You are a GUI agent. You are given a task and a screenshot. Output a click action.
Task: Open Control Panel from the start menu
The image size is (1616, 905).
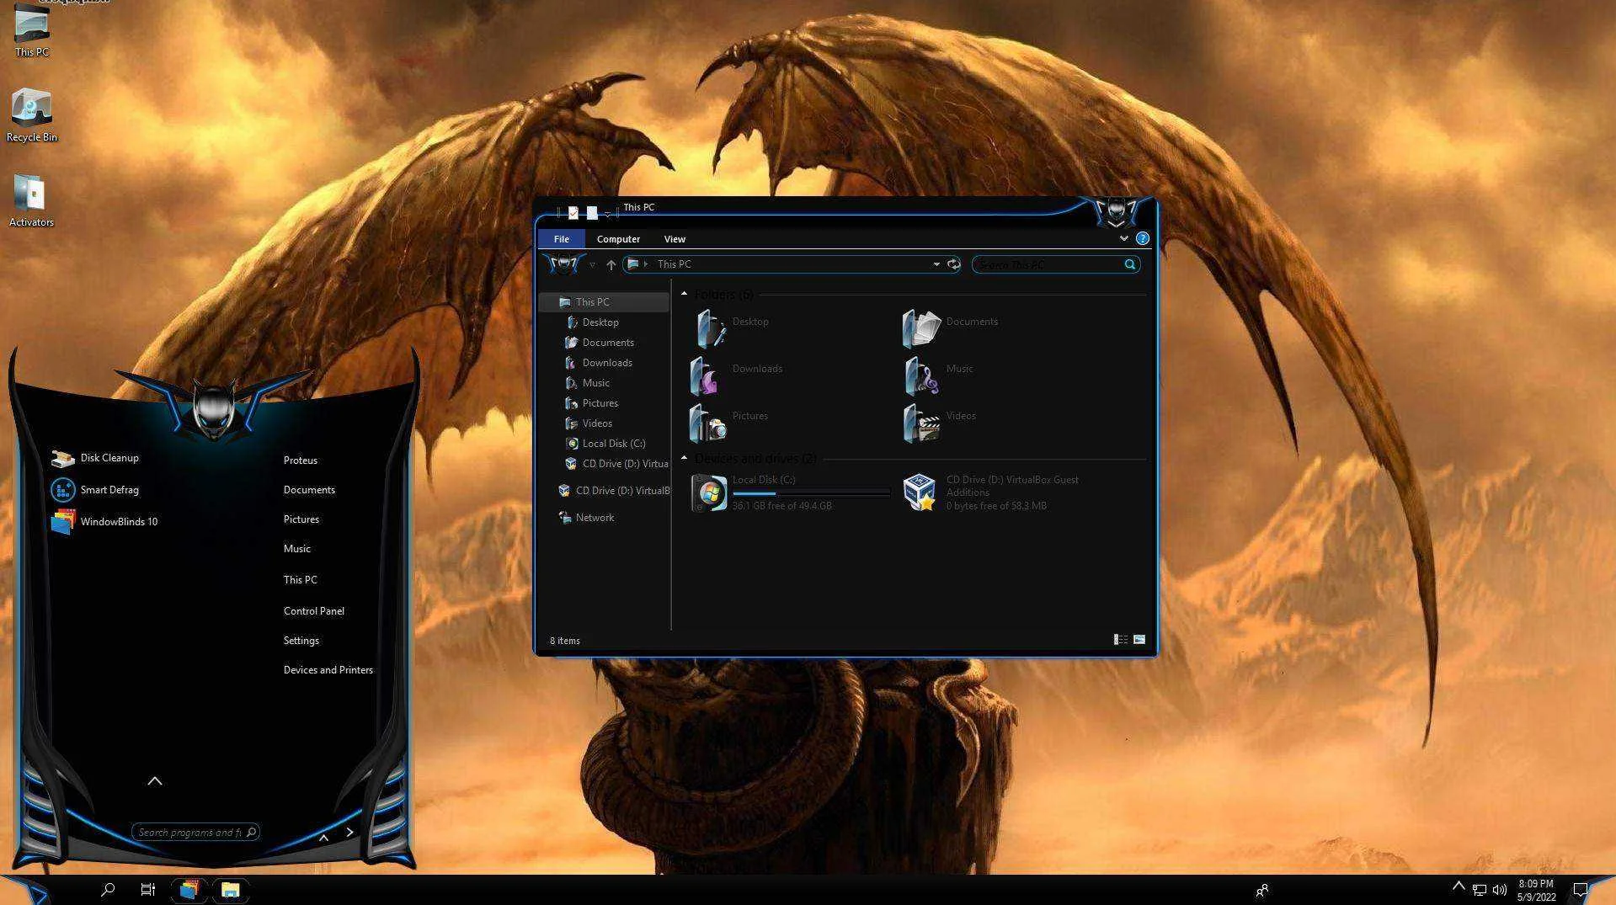[314, 611]
